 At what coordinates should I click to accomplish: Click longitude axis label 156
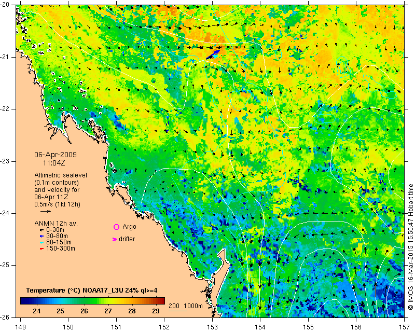[356, 327]
